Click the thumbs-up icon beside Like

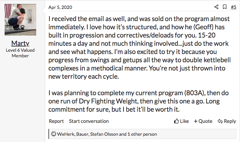pos(176,121)
